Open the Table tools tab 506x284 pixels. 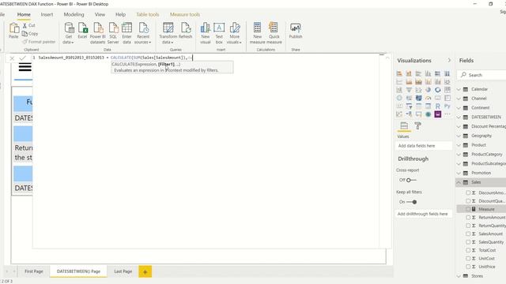click(148, 14)
